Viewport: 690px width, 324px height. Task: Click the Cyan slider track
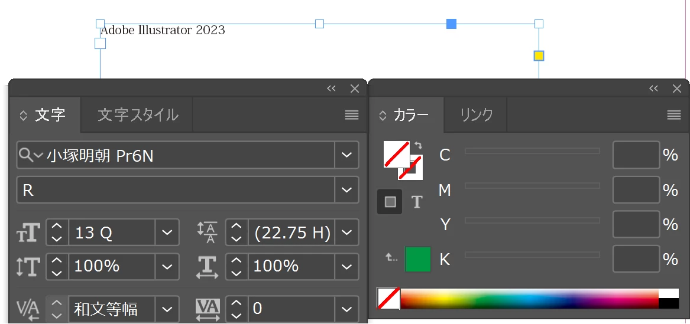coord(533,150)
